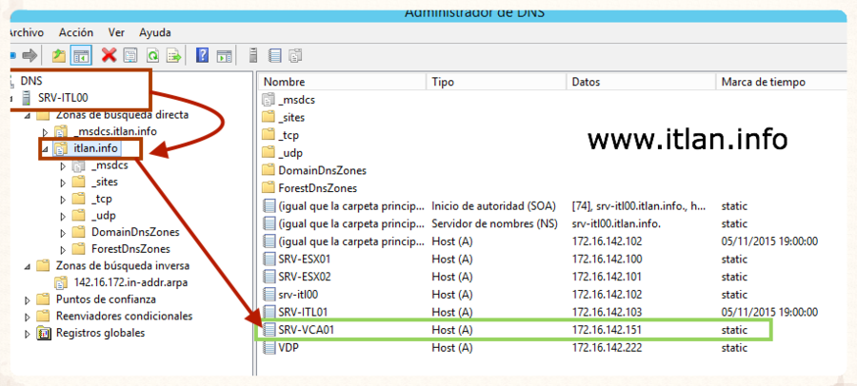The height and width of the screenshot is (386, 857).
Task: Click the Properties toolbar icon
Action: pyautogui.click(x=130, y=55)
